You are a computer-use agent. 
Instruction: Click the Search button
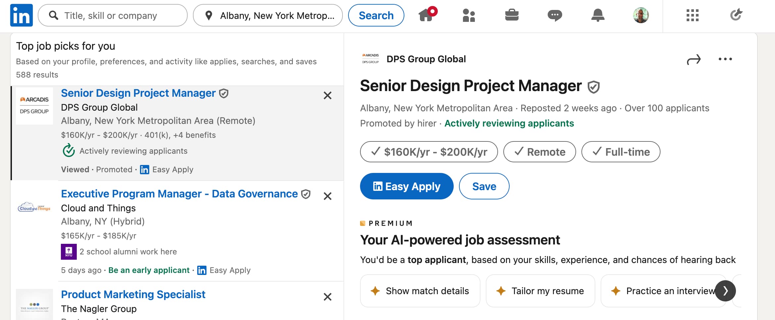376,15
